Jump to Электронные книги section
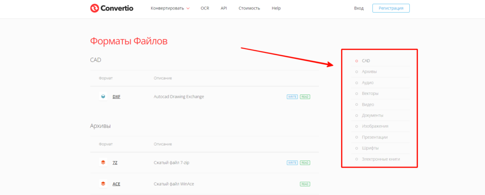This screenshot has height=195, width=485. coord(381,159)
